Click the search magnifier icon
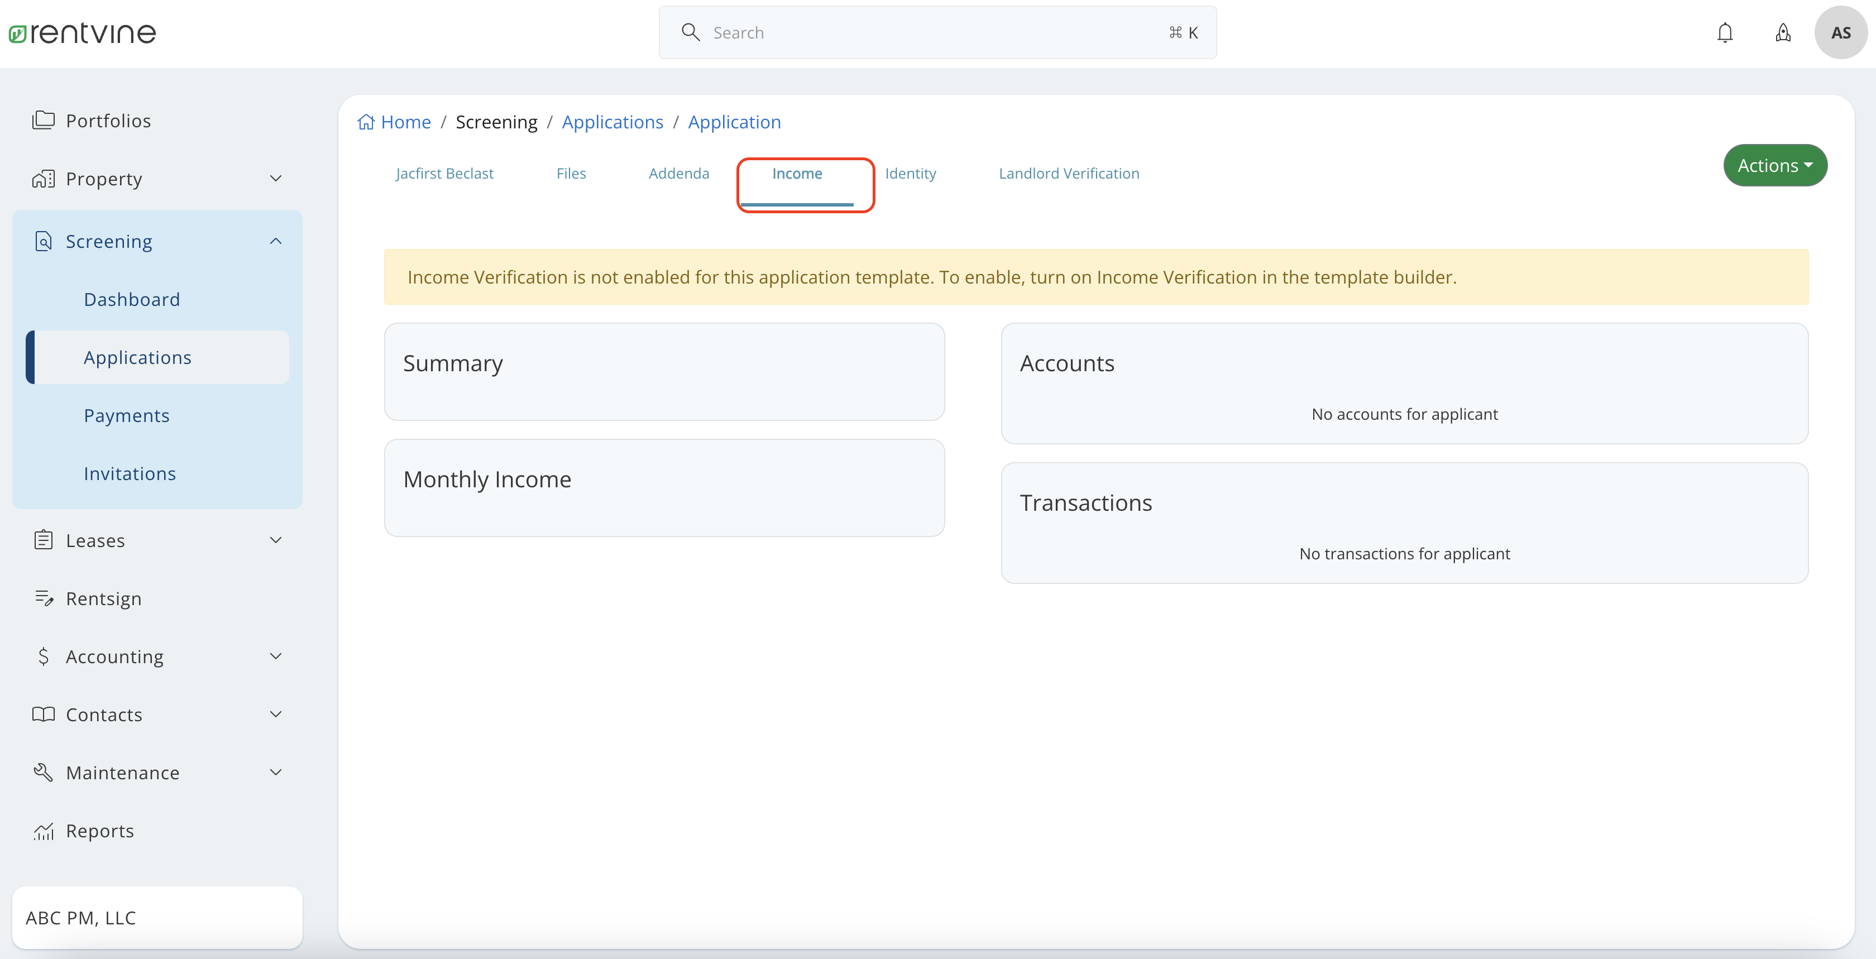The image size is (1876, 959). [691, 32]
